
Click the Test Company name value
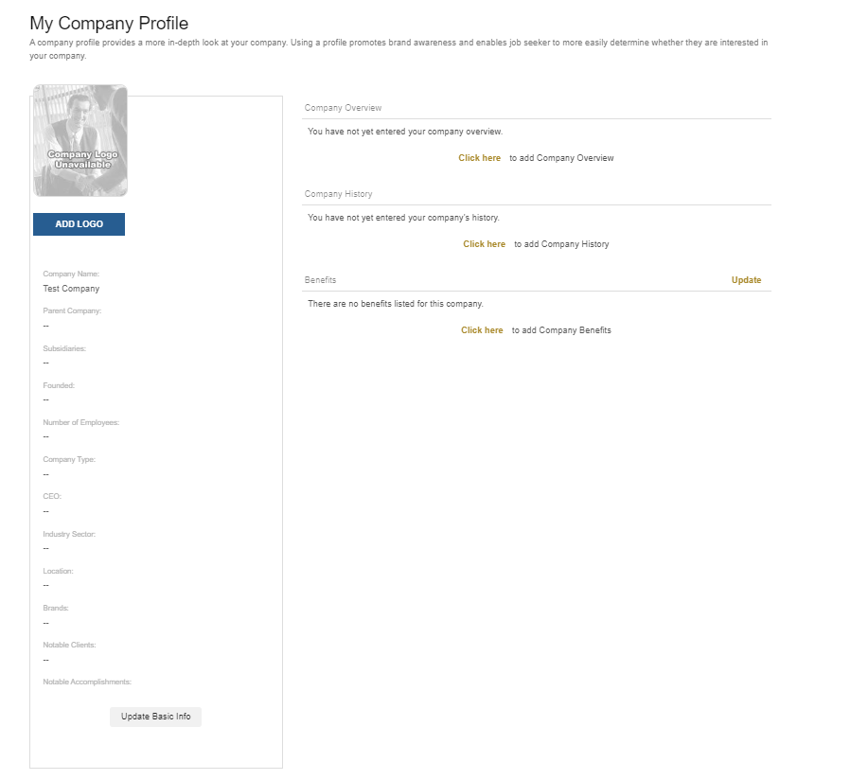[x=71, y=289]
